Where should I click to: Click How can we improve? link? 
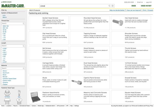(134, 10)
